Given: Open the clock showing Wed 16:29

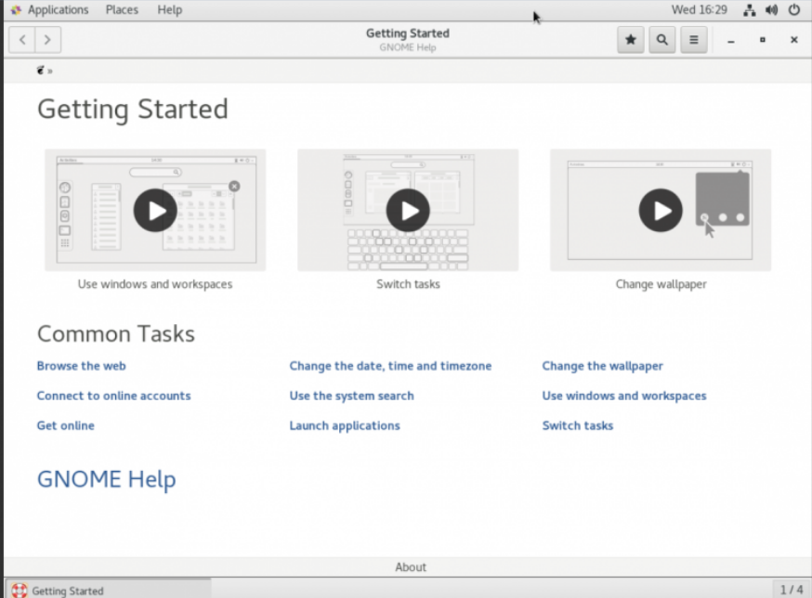Looking at the screenshot, I should point(699,10).
